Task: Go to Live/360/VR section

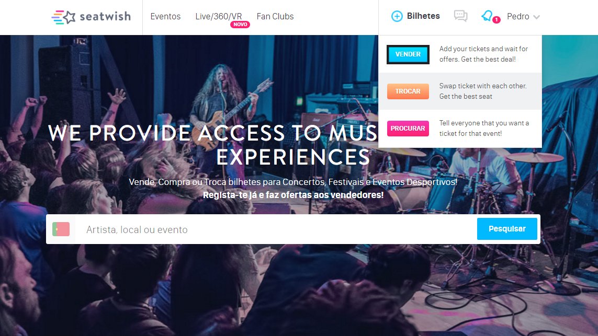Action: (219, 16)
